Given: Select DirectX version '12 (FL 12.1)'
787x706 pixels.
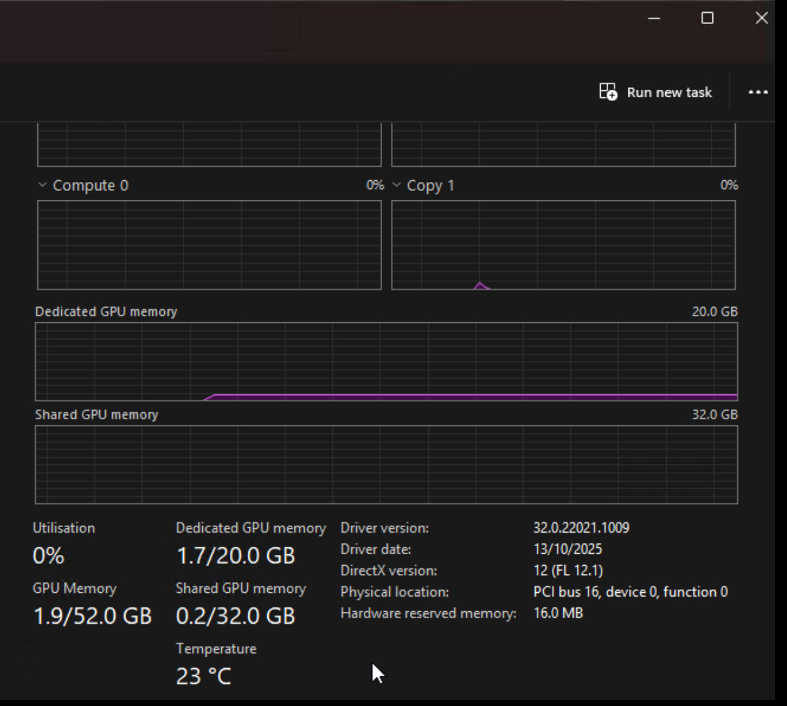Looking at the screenshot, I should 568,571.
